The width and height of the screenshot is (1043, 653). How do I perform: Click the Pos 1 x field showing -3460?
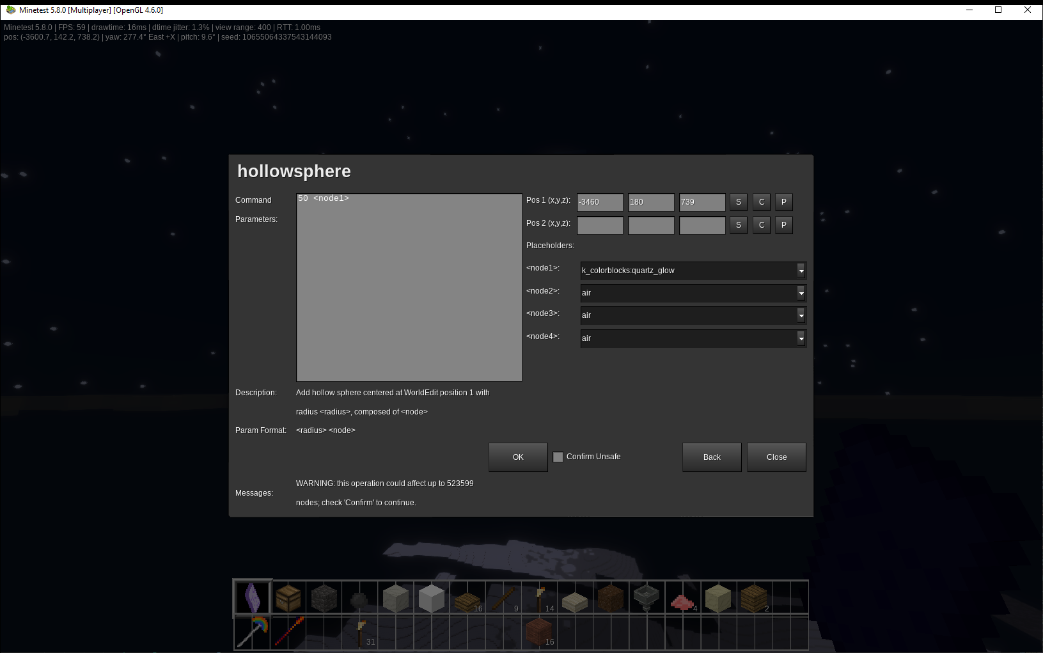pos(600,202)
